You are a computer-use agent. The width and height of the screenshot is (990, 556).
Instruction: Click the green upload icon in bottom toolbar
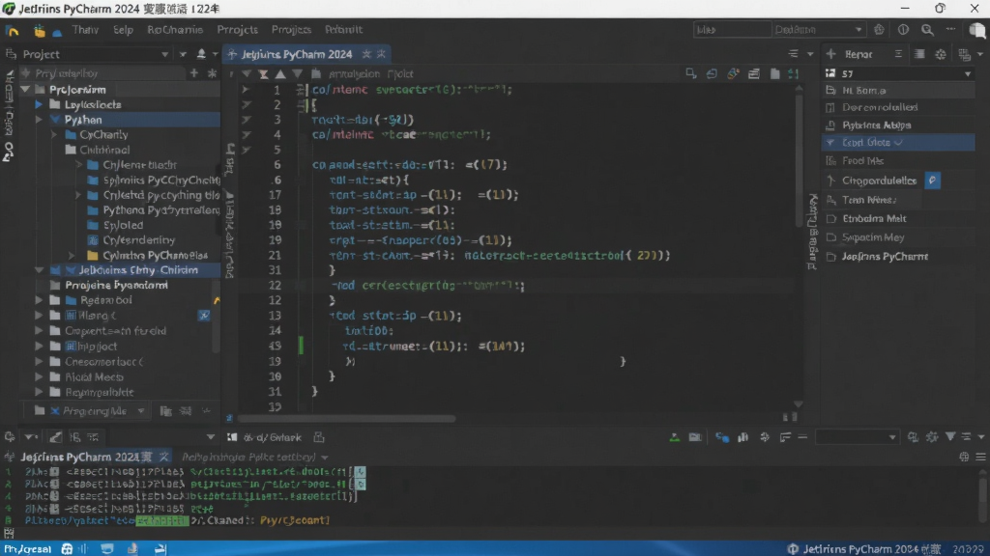point(674,437)
